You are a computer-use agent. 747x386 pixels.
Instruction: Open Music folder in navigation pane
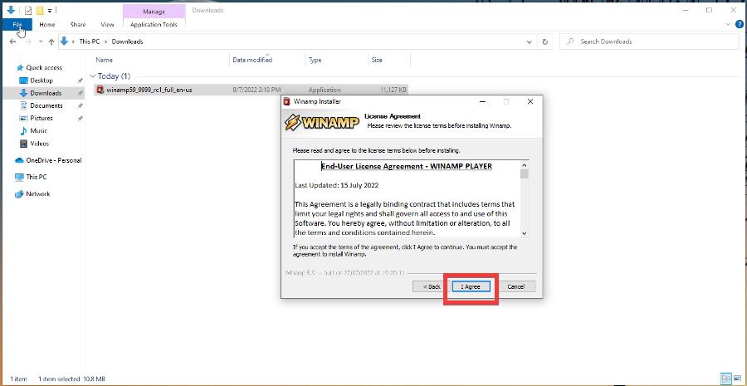(x=38, y=130)
